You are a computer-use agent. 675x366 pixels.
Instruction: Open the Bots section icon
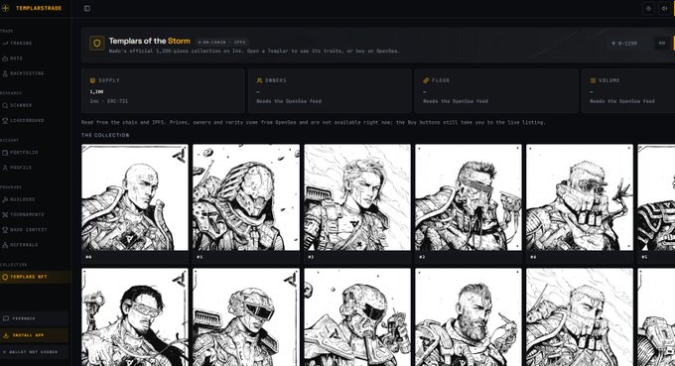[5, 59]
